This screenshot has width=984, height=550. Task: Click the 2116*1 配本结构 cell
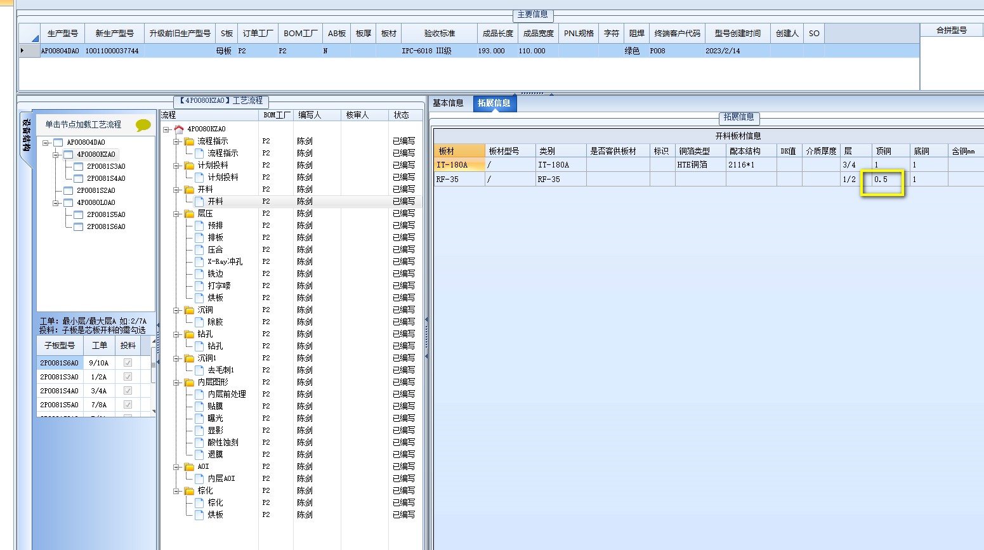[751, 165]
